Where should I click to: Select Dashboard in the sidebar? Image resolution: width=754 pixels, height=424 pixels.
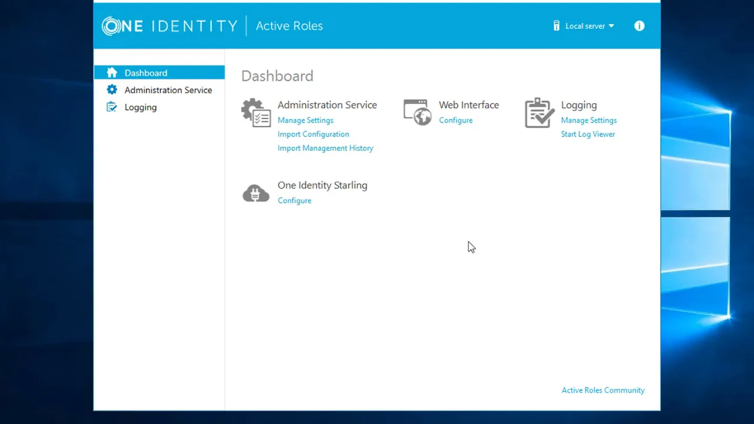(159, 72)
